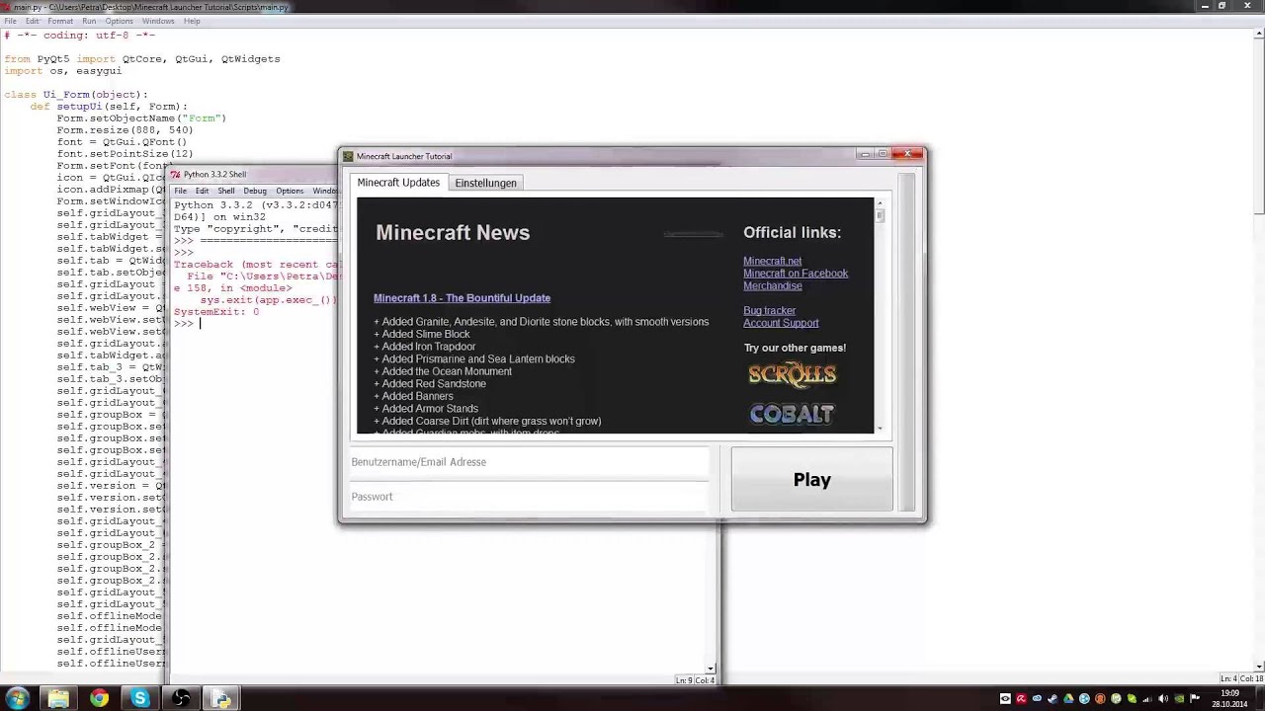Click the Passwort input field
1265x711 pixels.
529,497
